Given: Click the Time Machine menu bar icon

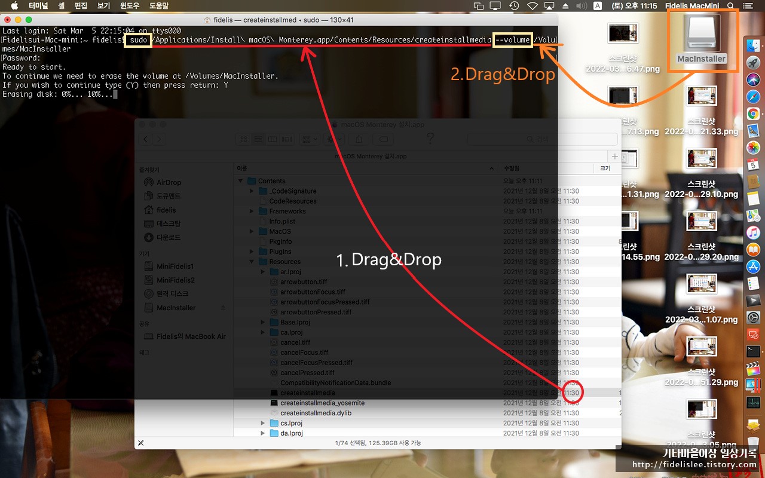Looking at the screenshot, I should pyautogui.click(x=513, y=6).
